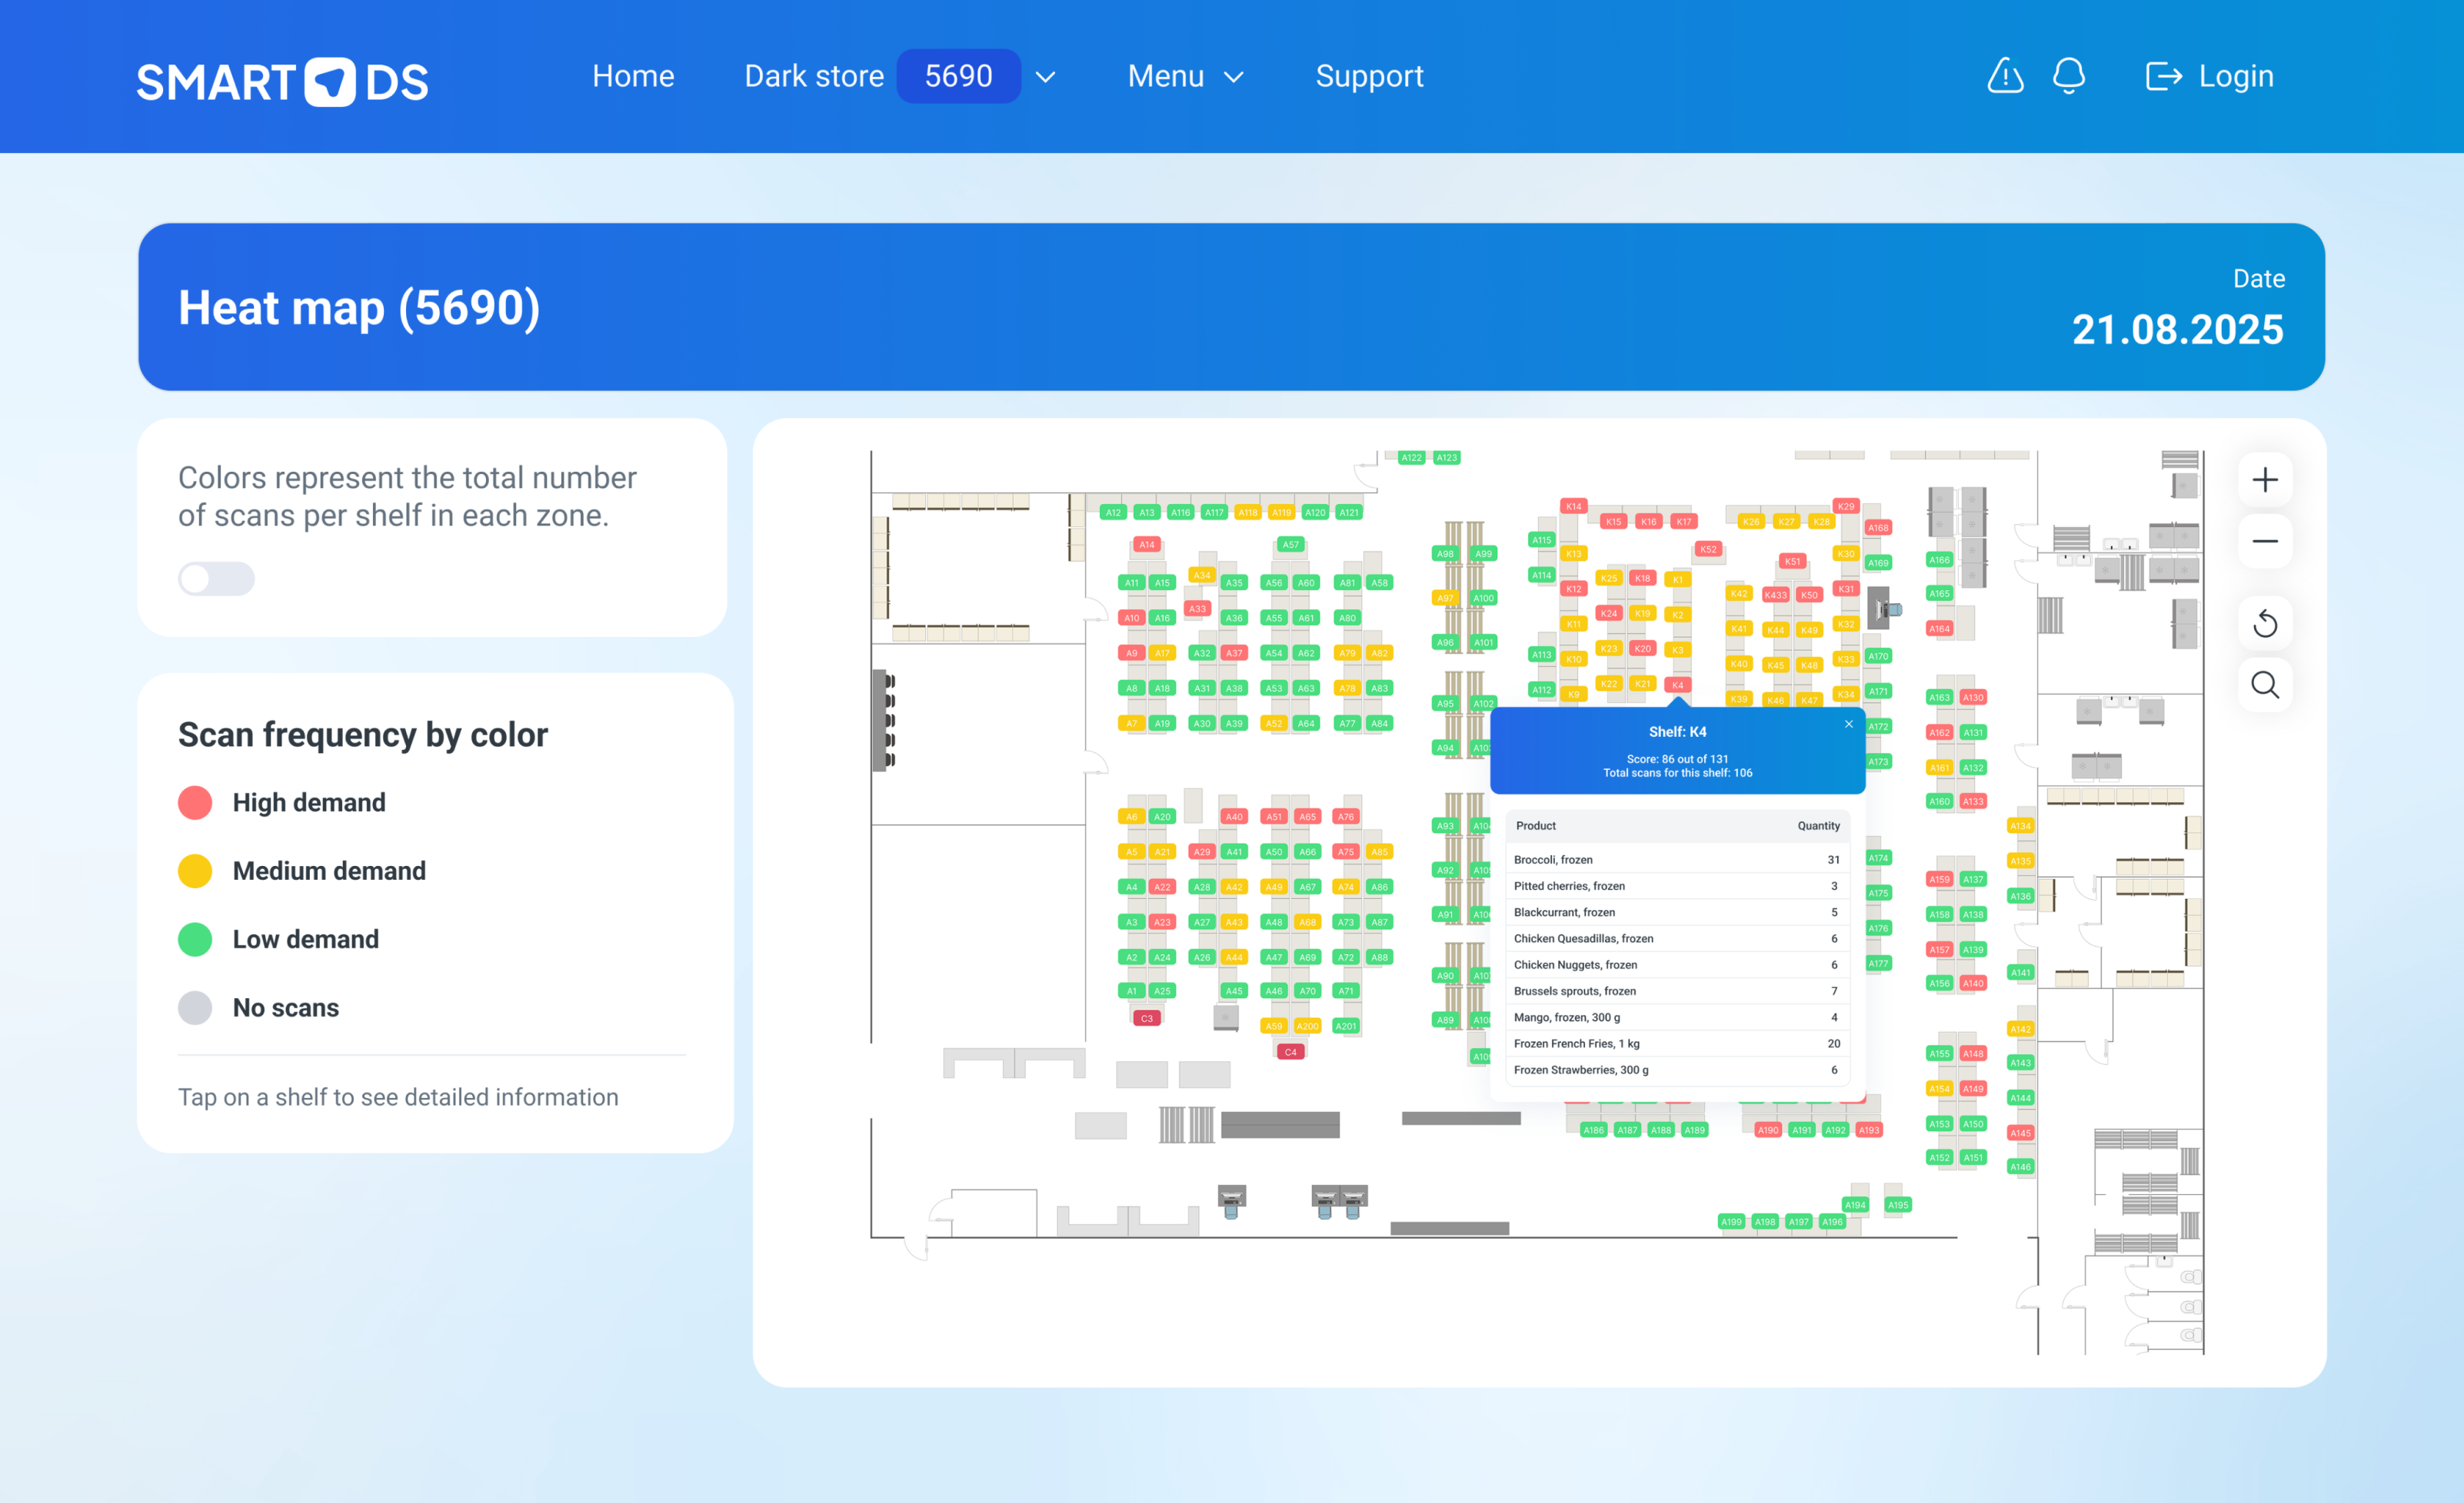Open the Support page
2464x1503 pixels.
[x=1370, y=76]
